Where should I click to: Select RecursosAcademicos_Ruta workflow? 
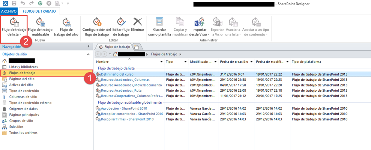120,90
